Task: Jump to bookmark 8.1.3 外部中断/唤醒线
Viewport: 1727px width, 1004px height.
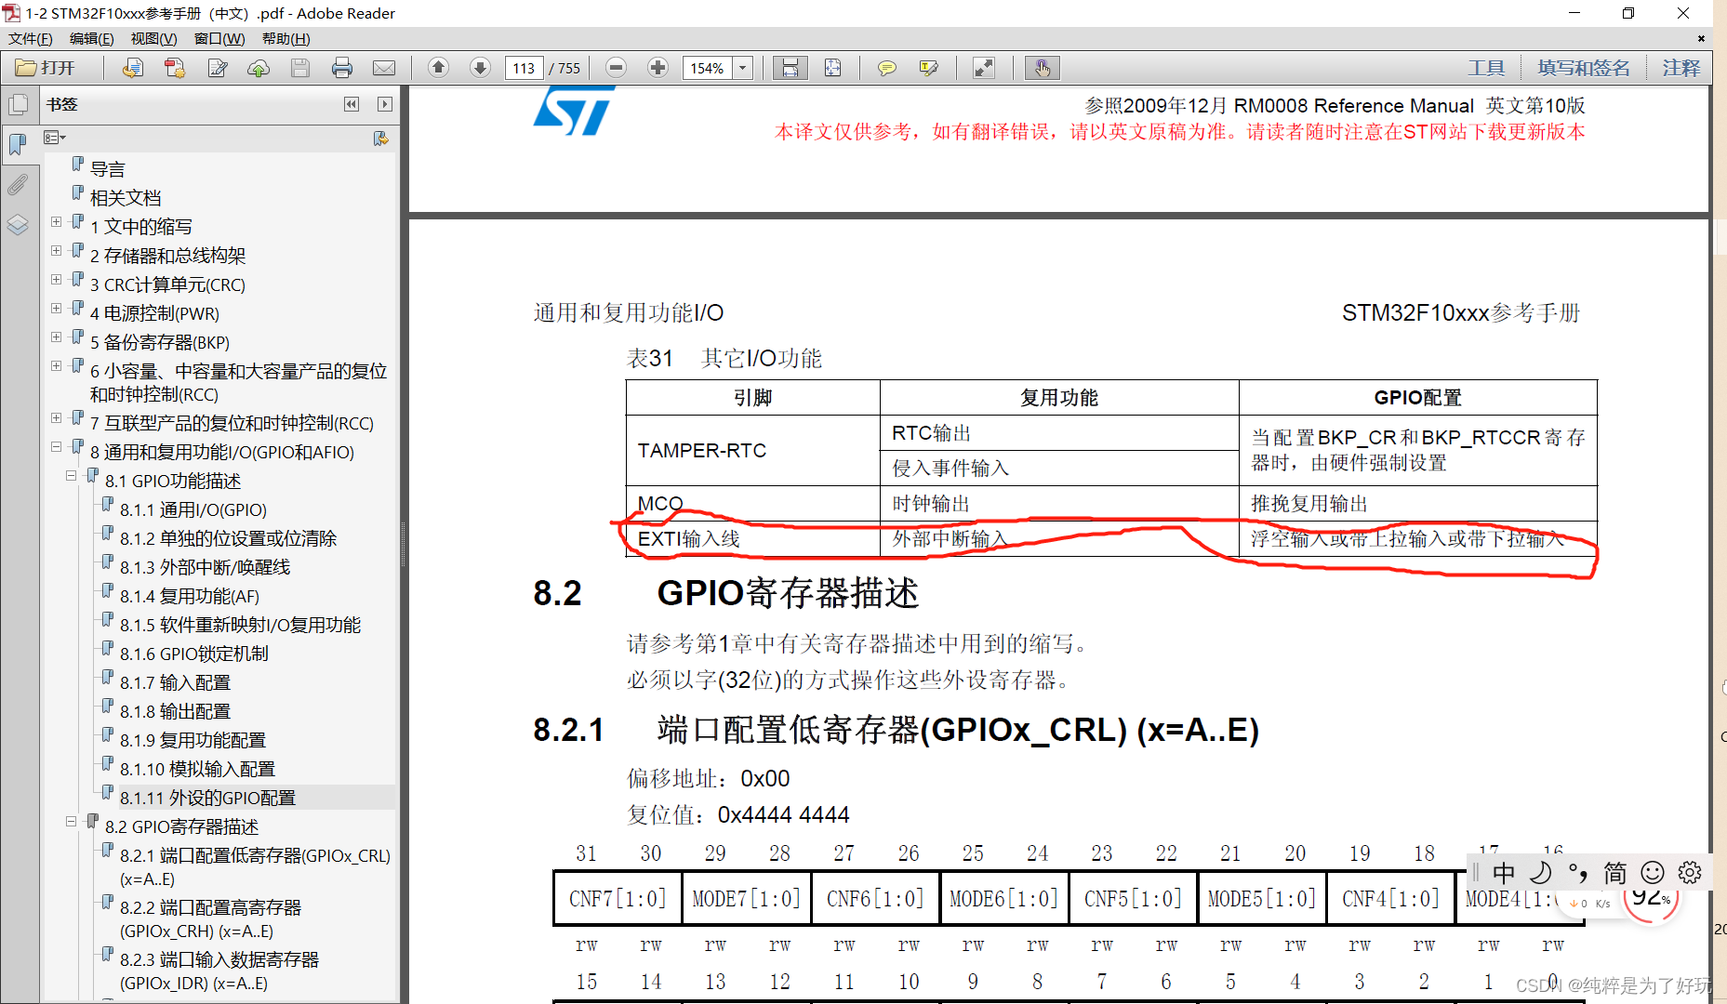Action: pyautogui.click(x=205, y=567)
